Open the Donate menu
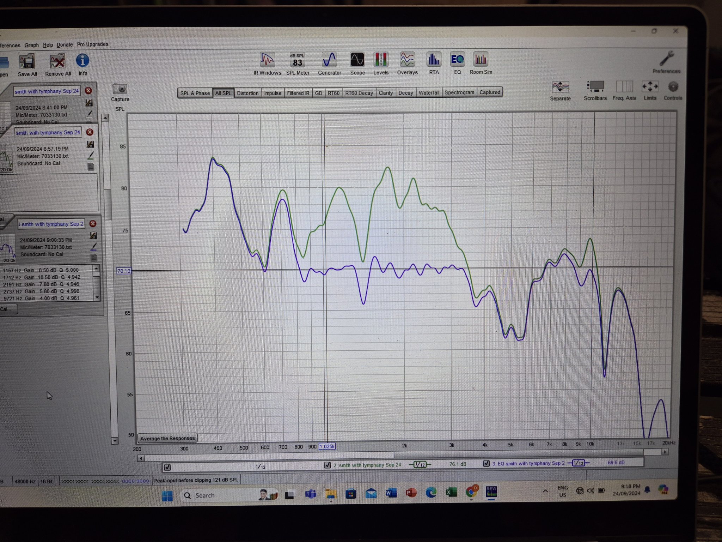This screenshot has height=542, width=722. (x=65, y=45)
